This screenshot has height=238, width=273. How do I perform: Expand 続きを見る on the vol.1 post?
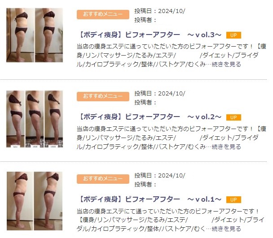226,229
